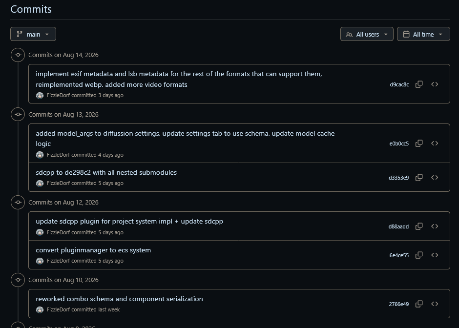Browse repository at commit e0b0cc5
459x328 pixels.
[435, 143]
